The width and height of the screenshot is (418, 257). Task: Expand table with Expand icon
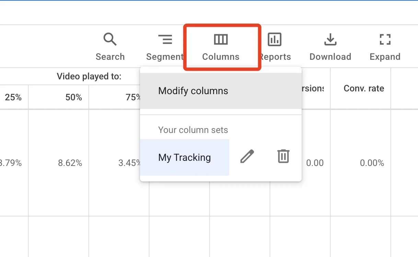click(385, 40)
